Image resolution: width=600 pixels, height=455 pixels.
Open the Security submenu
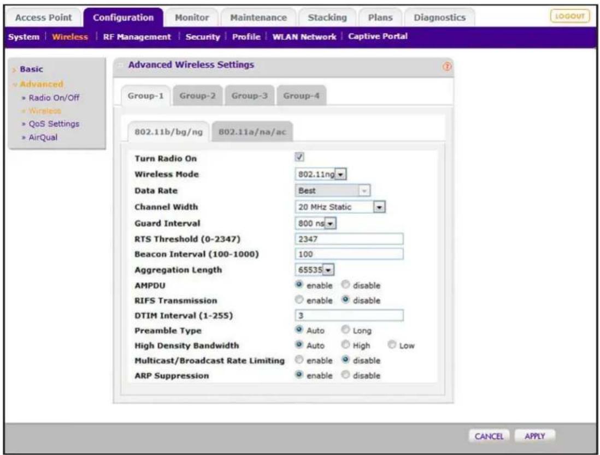203,37
